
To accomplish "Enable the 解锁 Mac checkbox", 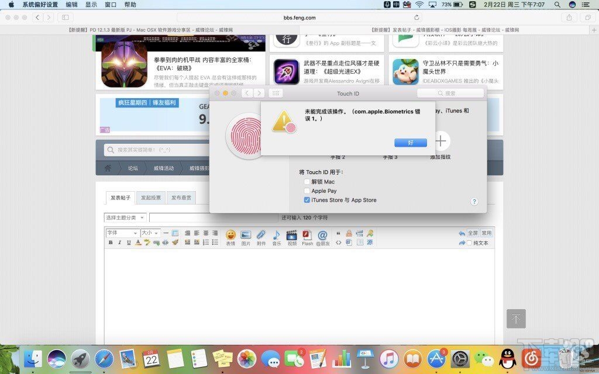I will point(307,182).
